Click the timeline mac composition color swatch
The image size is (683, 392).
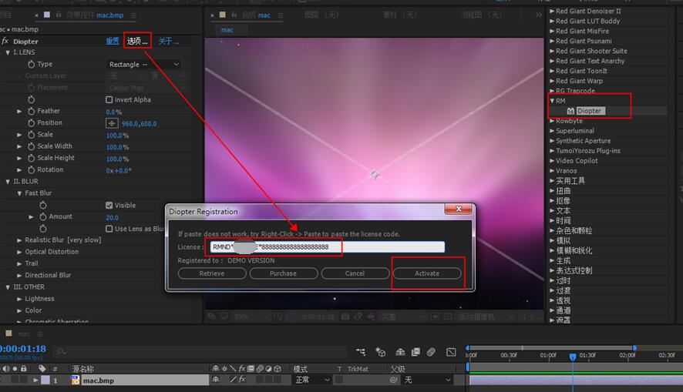tap(8, 333)
